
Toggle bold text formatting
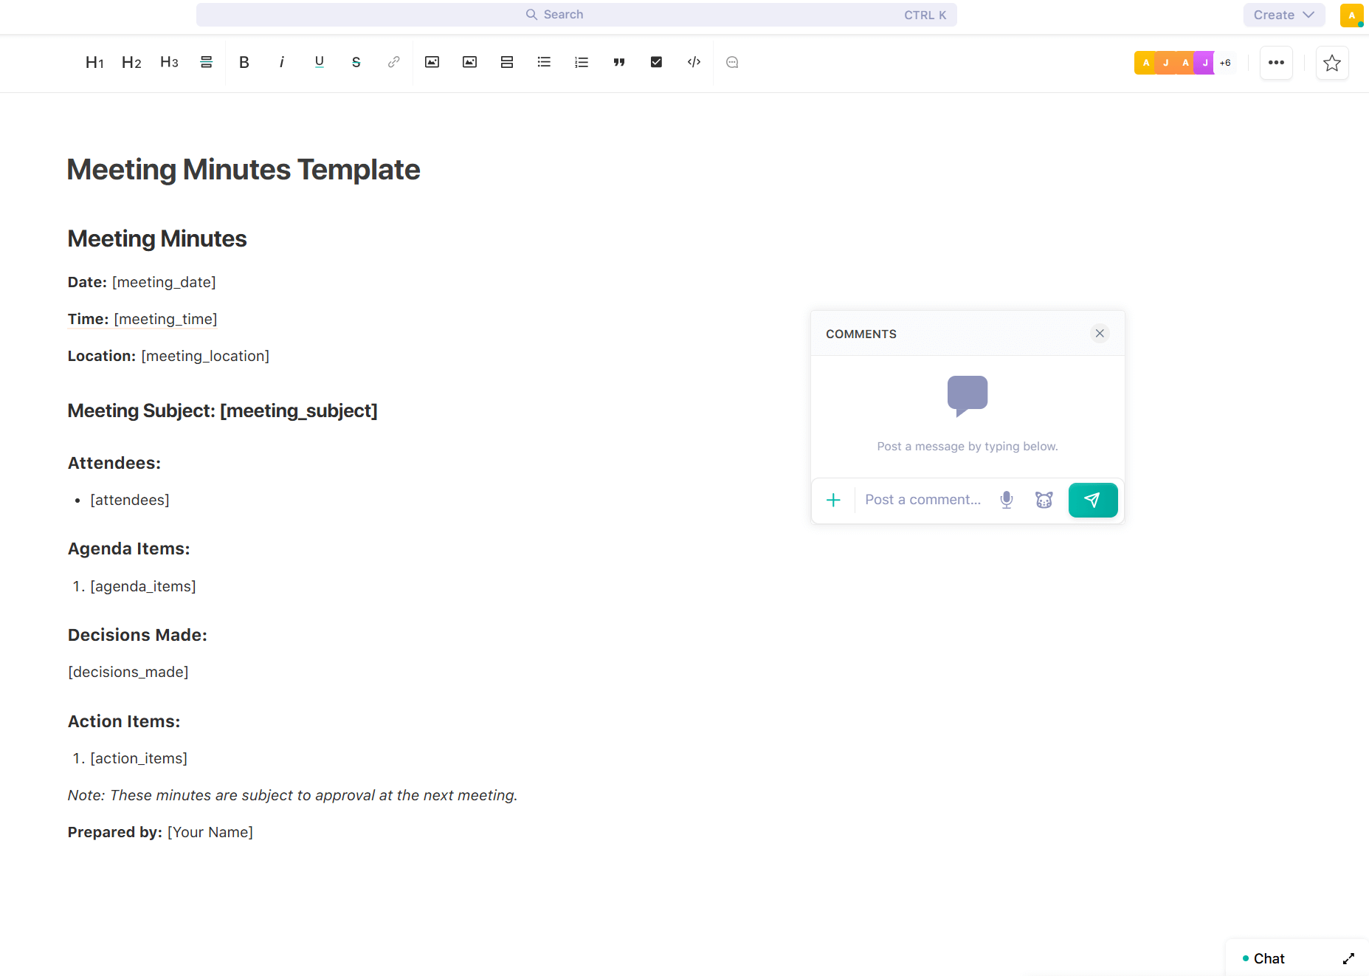[244, 63]
